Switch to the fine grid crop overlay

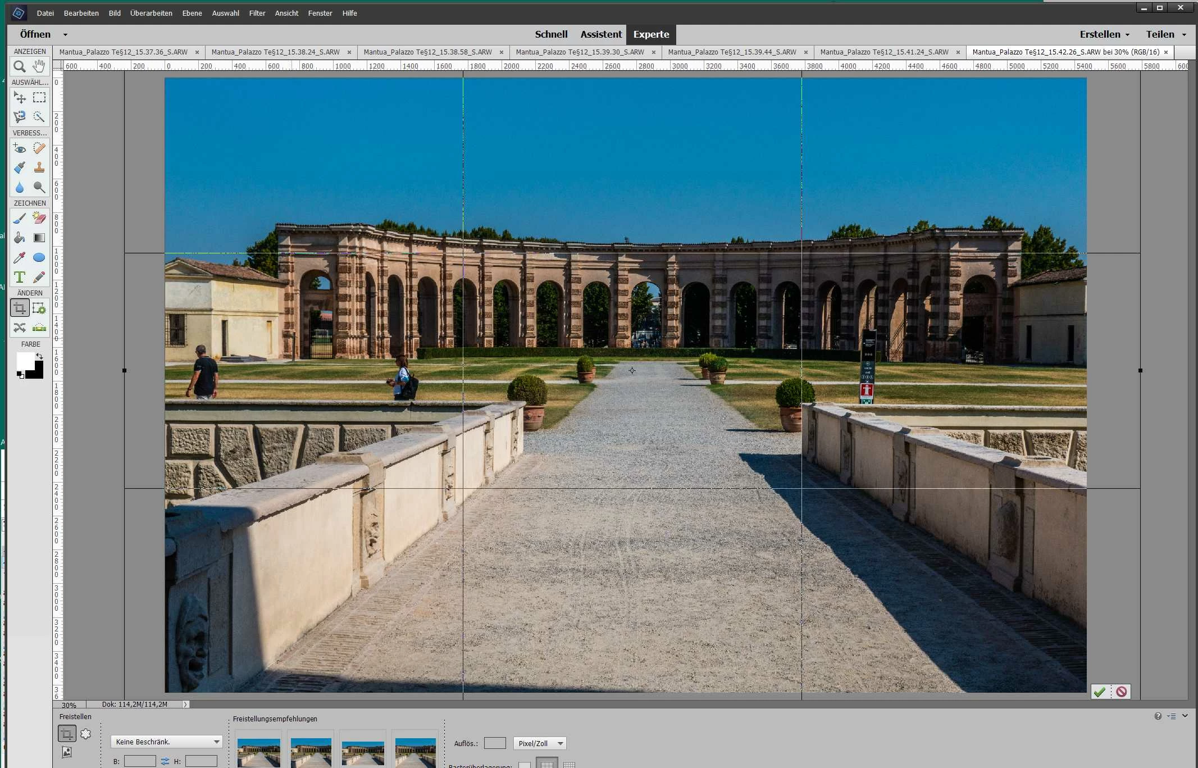569,764
